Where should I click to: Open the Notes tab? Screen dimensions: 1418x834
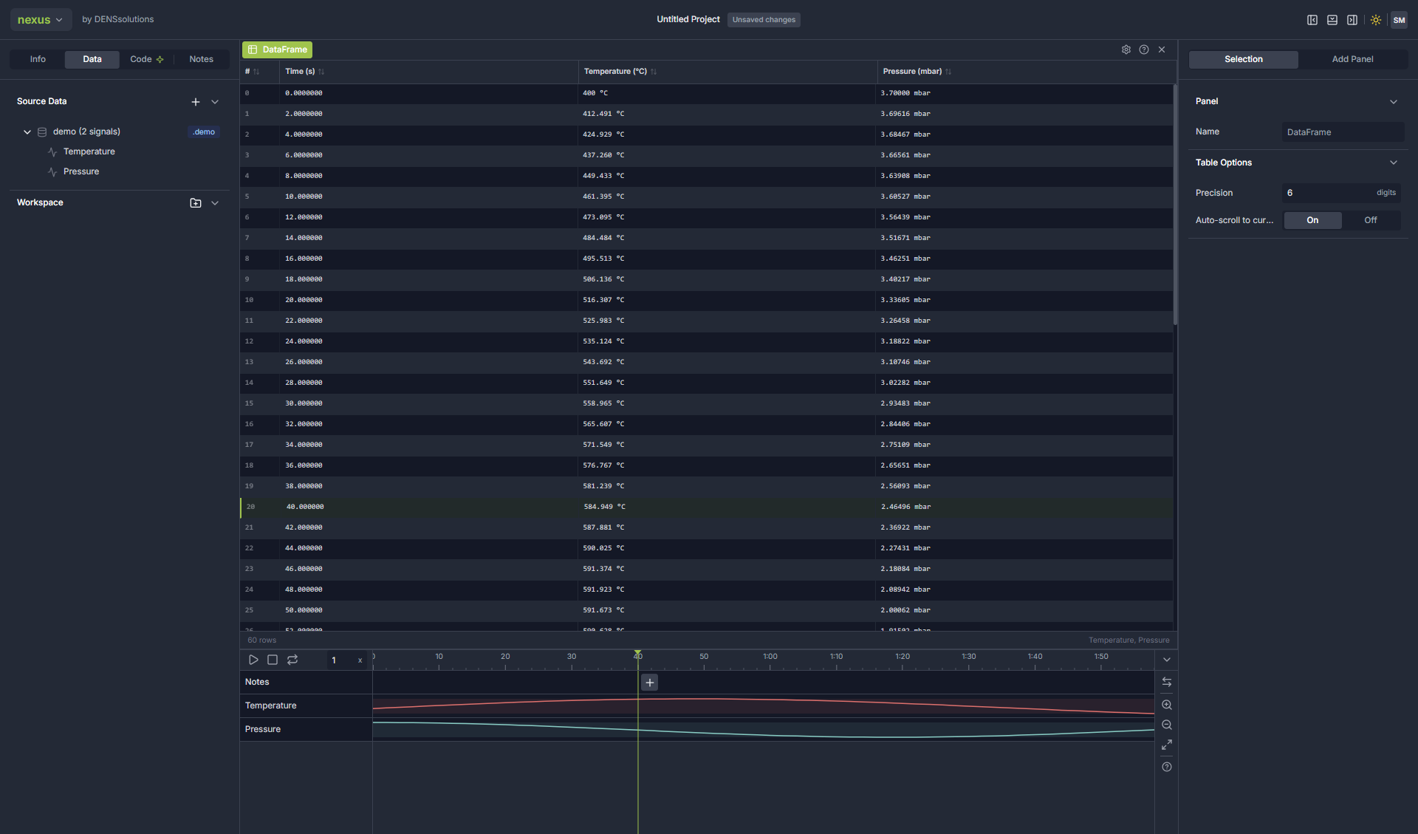201,59
